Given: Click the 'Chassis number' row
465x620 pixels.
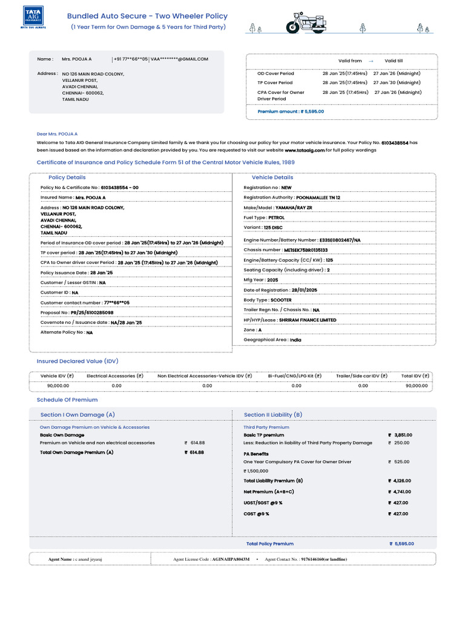Looking at the screenshot, I should [x=286, y=250].
